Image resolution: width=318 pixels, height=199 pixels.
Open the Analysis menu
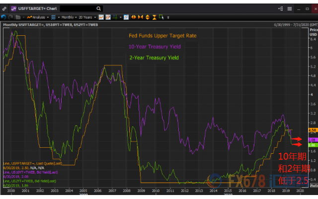click(36, 17)
